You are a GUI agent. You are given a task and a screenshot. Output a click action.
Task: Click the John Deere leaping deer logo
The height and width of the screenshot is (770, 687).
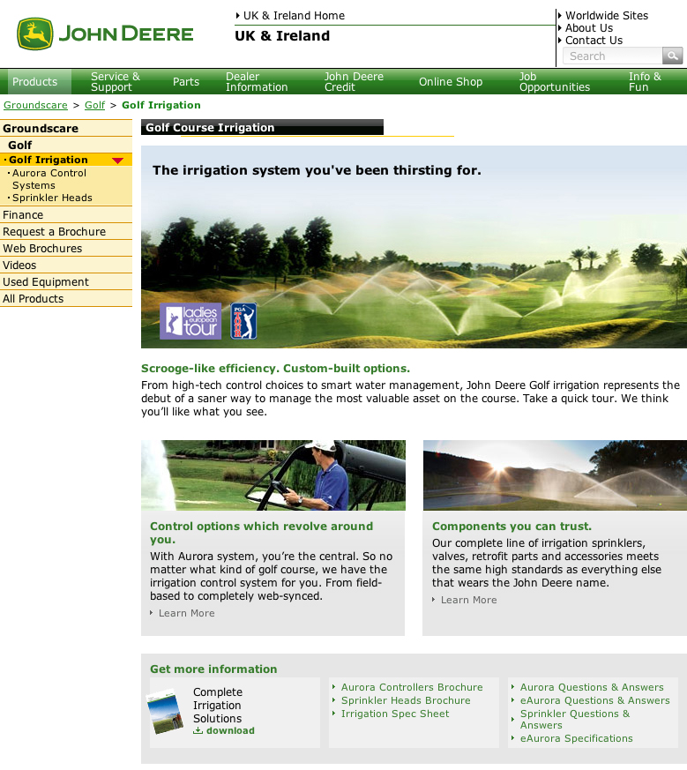[35, 34]
